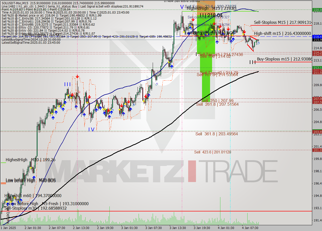Click the 'LatestBuySignalTime:2024.12.20 21:00:00' line
This screenshot has height=231, width=322.
point(31,39)
